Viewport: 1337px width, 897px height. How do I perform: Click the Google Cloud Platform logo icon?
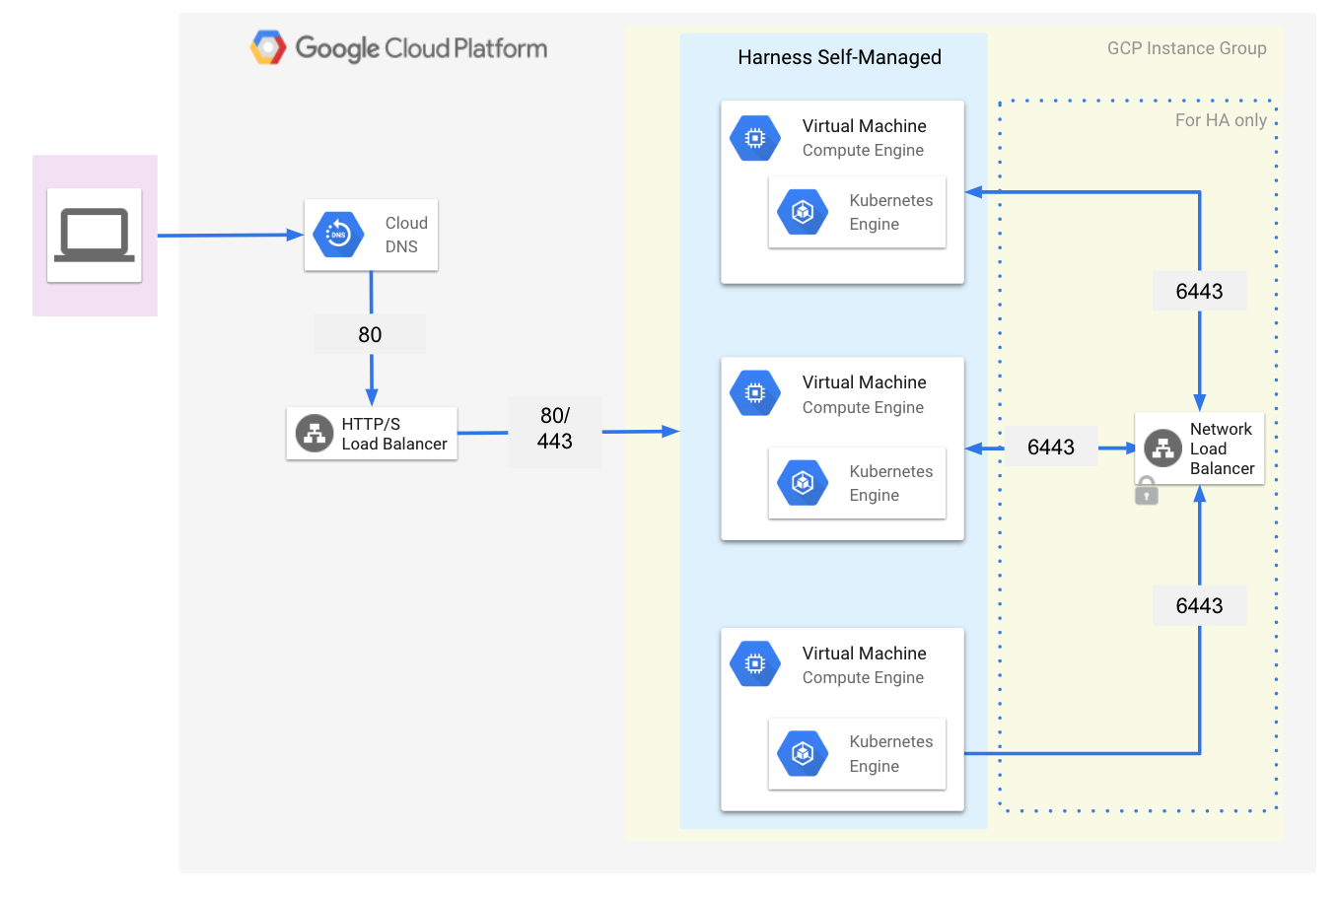pos(268,47)
